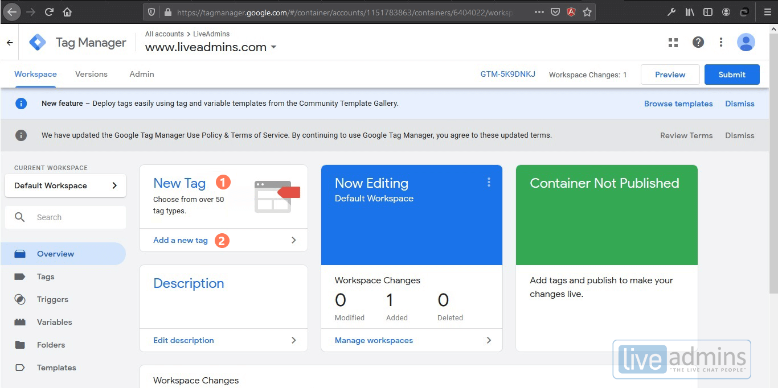Open the wrench developer tools icon
This screenshot has height=388, width=778.
671,12
